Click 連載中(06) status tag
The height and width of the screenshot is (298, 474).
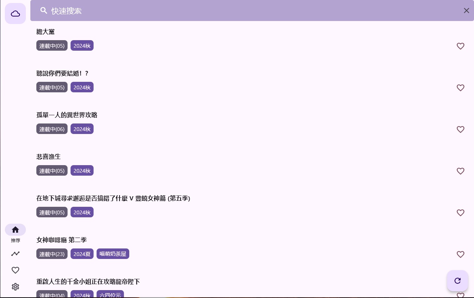[52, 129]
